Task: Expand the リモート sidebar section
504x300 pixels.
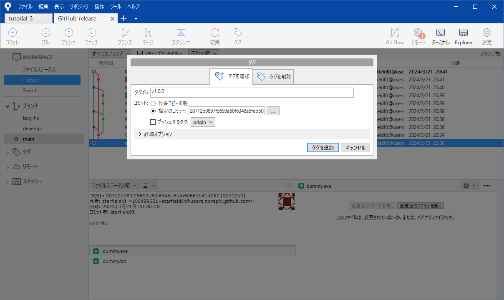Action: [8, 167]
